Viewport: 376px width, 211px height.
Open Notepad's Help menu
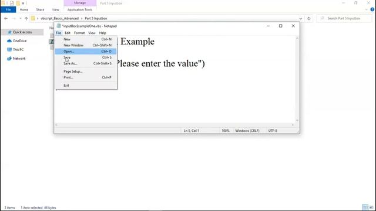coord(103,33)
